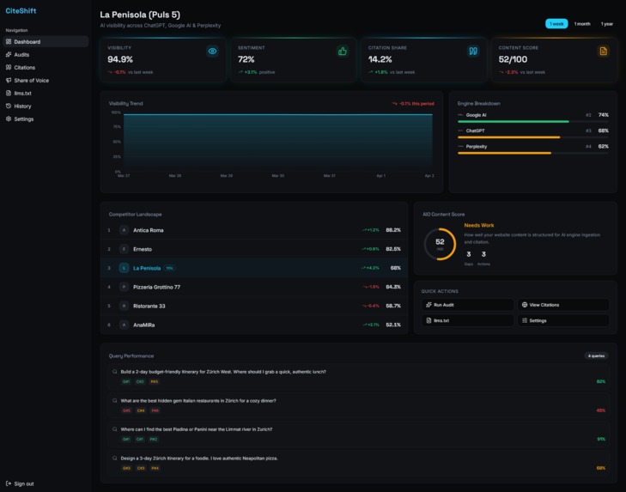Screen dimensions: 626x492
Task: Click the 72% sentiment value
Action: click(x=246, y=59)
